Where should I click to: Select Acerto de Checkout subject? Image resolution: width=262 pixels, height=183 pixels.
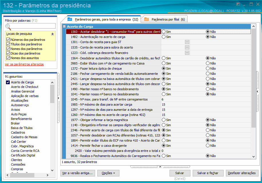(25, 87)
